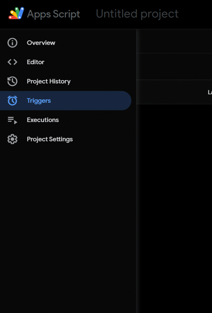Select the highlighted Triggers label
This screenshot has width=212, height=313.
[39, 101]
